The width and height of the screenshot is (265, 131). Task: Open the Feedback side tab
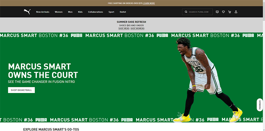coord(260,105)
